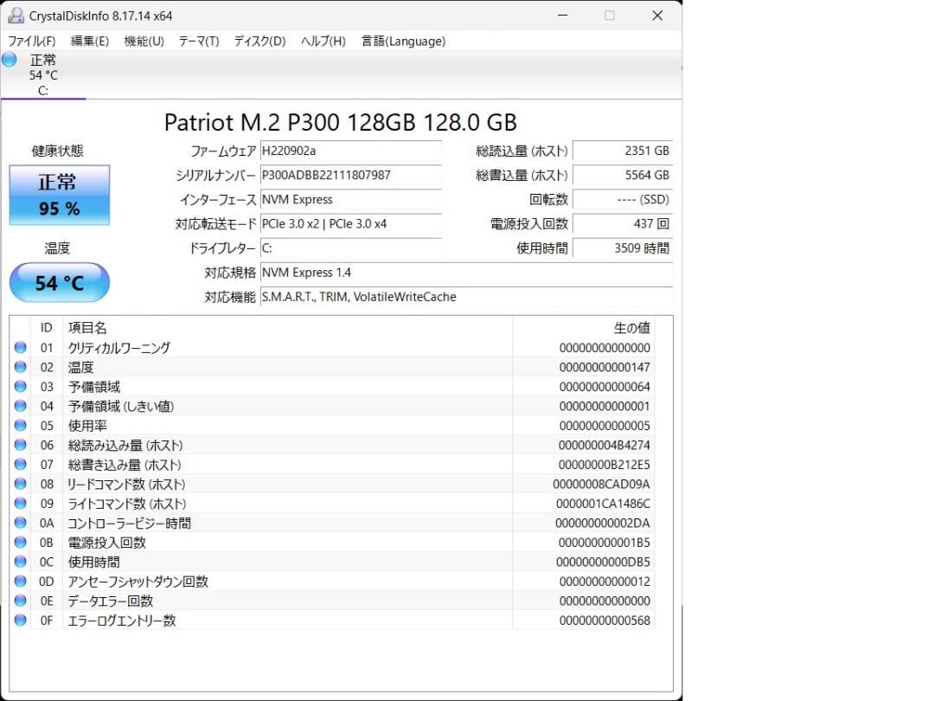Click the status icon for 予備領域
Viewport: 934px width, 701px height.
coord(20,386)
